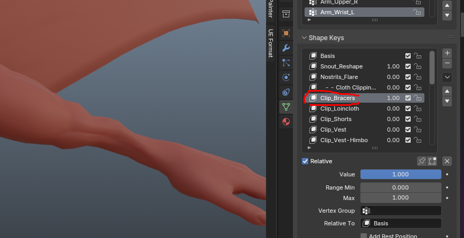Open the shape key specials dropdown menu
Screen dimensions: 464x238
tap(447, 77)
